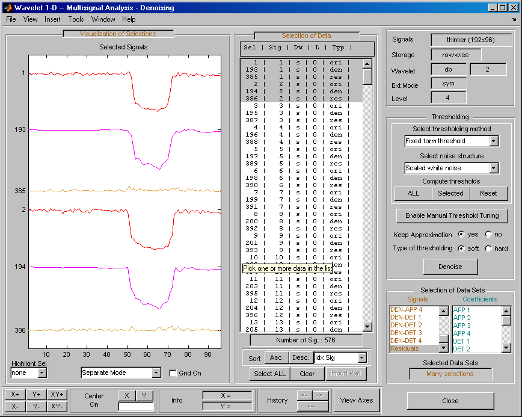Click the Center On X button
Image resolution: width=522 pixels, height=417 pixels.
pos(126,395)
